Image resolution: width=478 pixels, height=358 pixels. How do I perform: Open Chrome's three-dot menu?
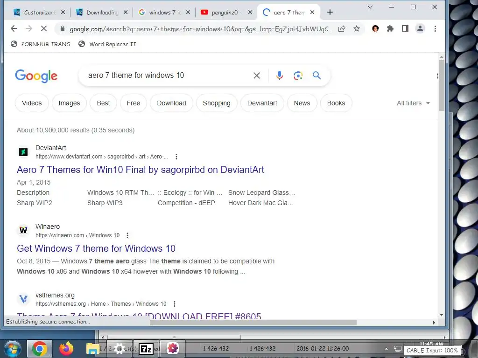point(435,28)
